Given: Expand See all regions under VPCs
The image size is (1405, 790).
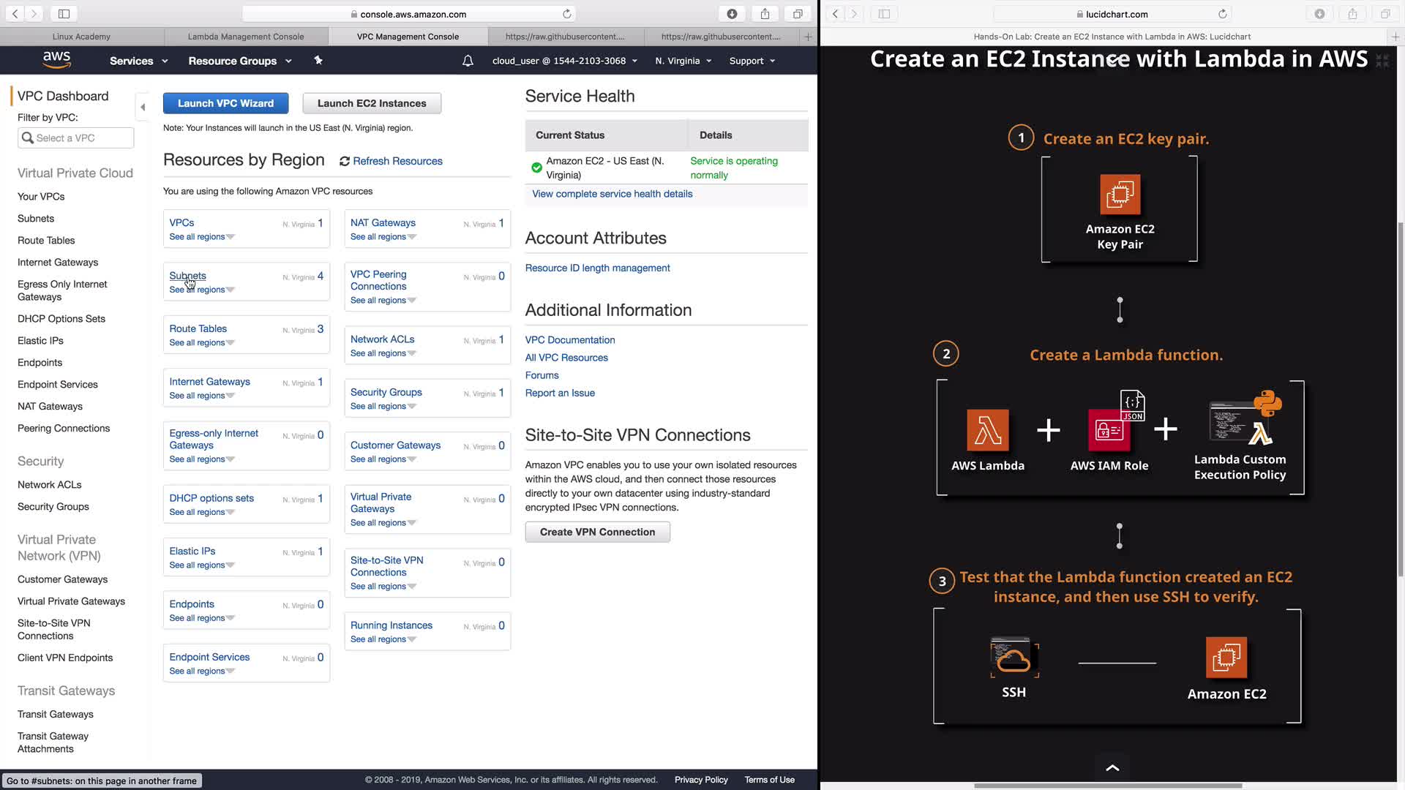Looking at the screenshot, I should (x=202, y=237).
